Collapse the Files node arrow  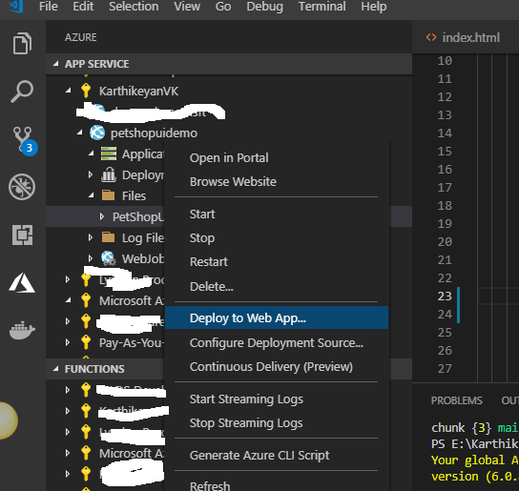(x=92, y=195)
